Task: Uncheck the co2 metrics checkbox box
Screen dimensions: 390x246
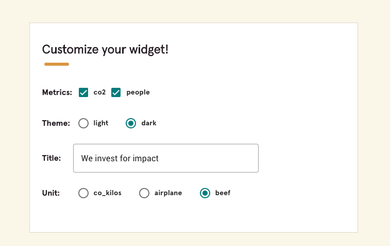Action: (x=83, y=92)
